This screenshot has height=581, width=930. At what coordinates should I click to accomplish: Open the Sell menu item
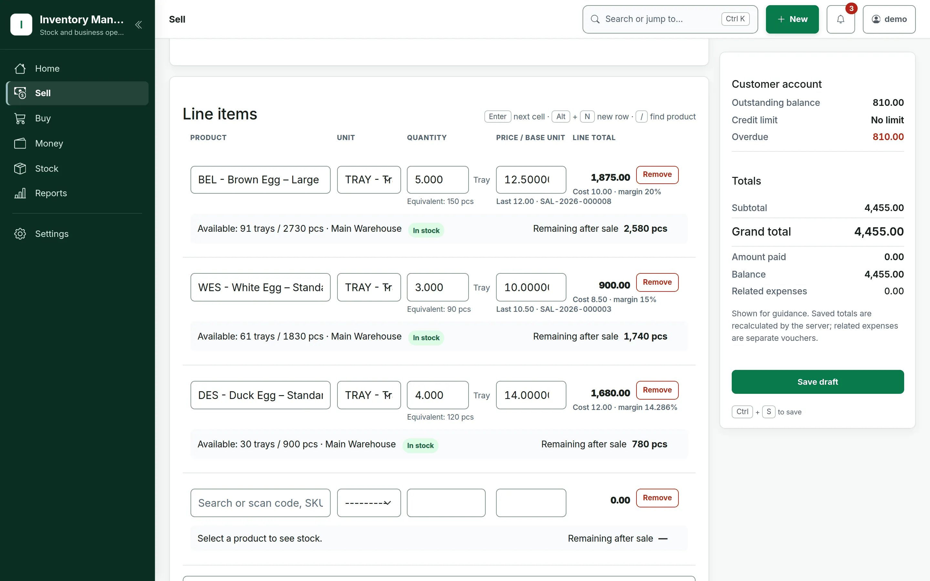pyautogui.click(x=77, y=93)
